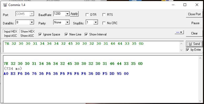Select the Show ASC display mode
Image resolution: width=204 pixels, height=104 pixels.
coord(27,36)
